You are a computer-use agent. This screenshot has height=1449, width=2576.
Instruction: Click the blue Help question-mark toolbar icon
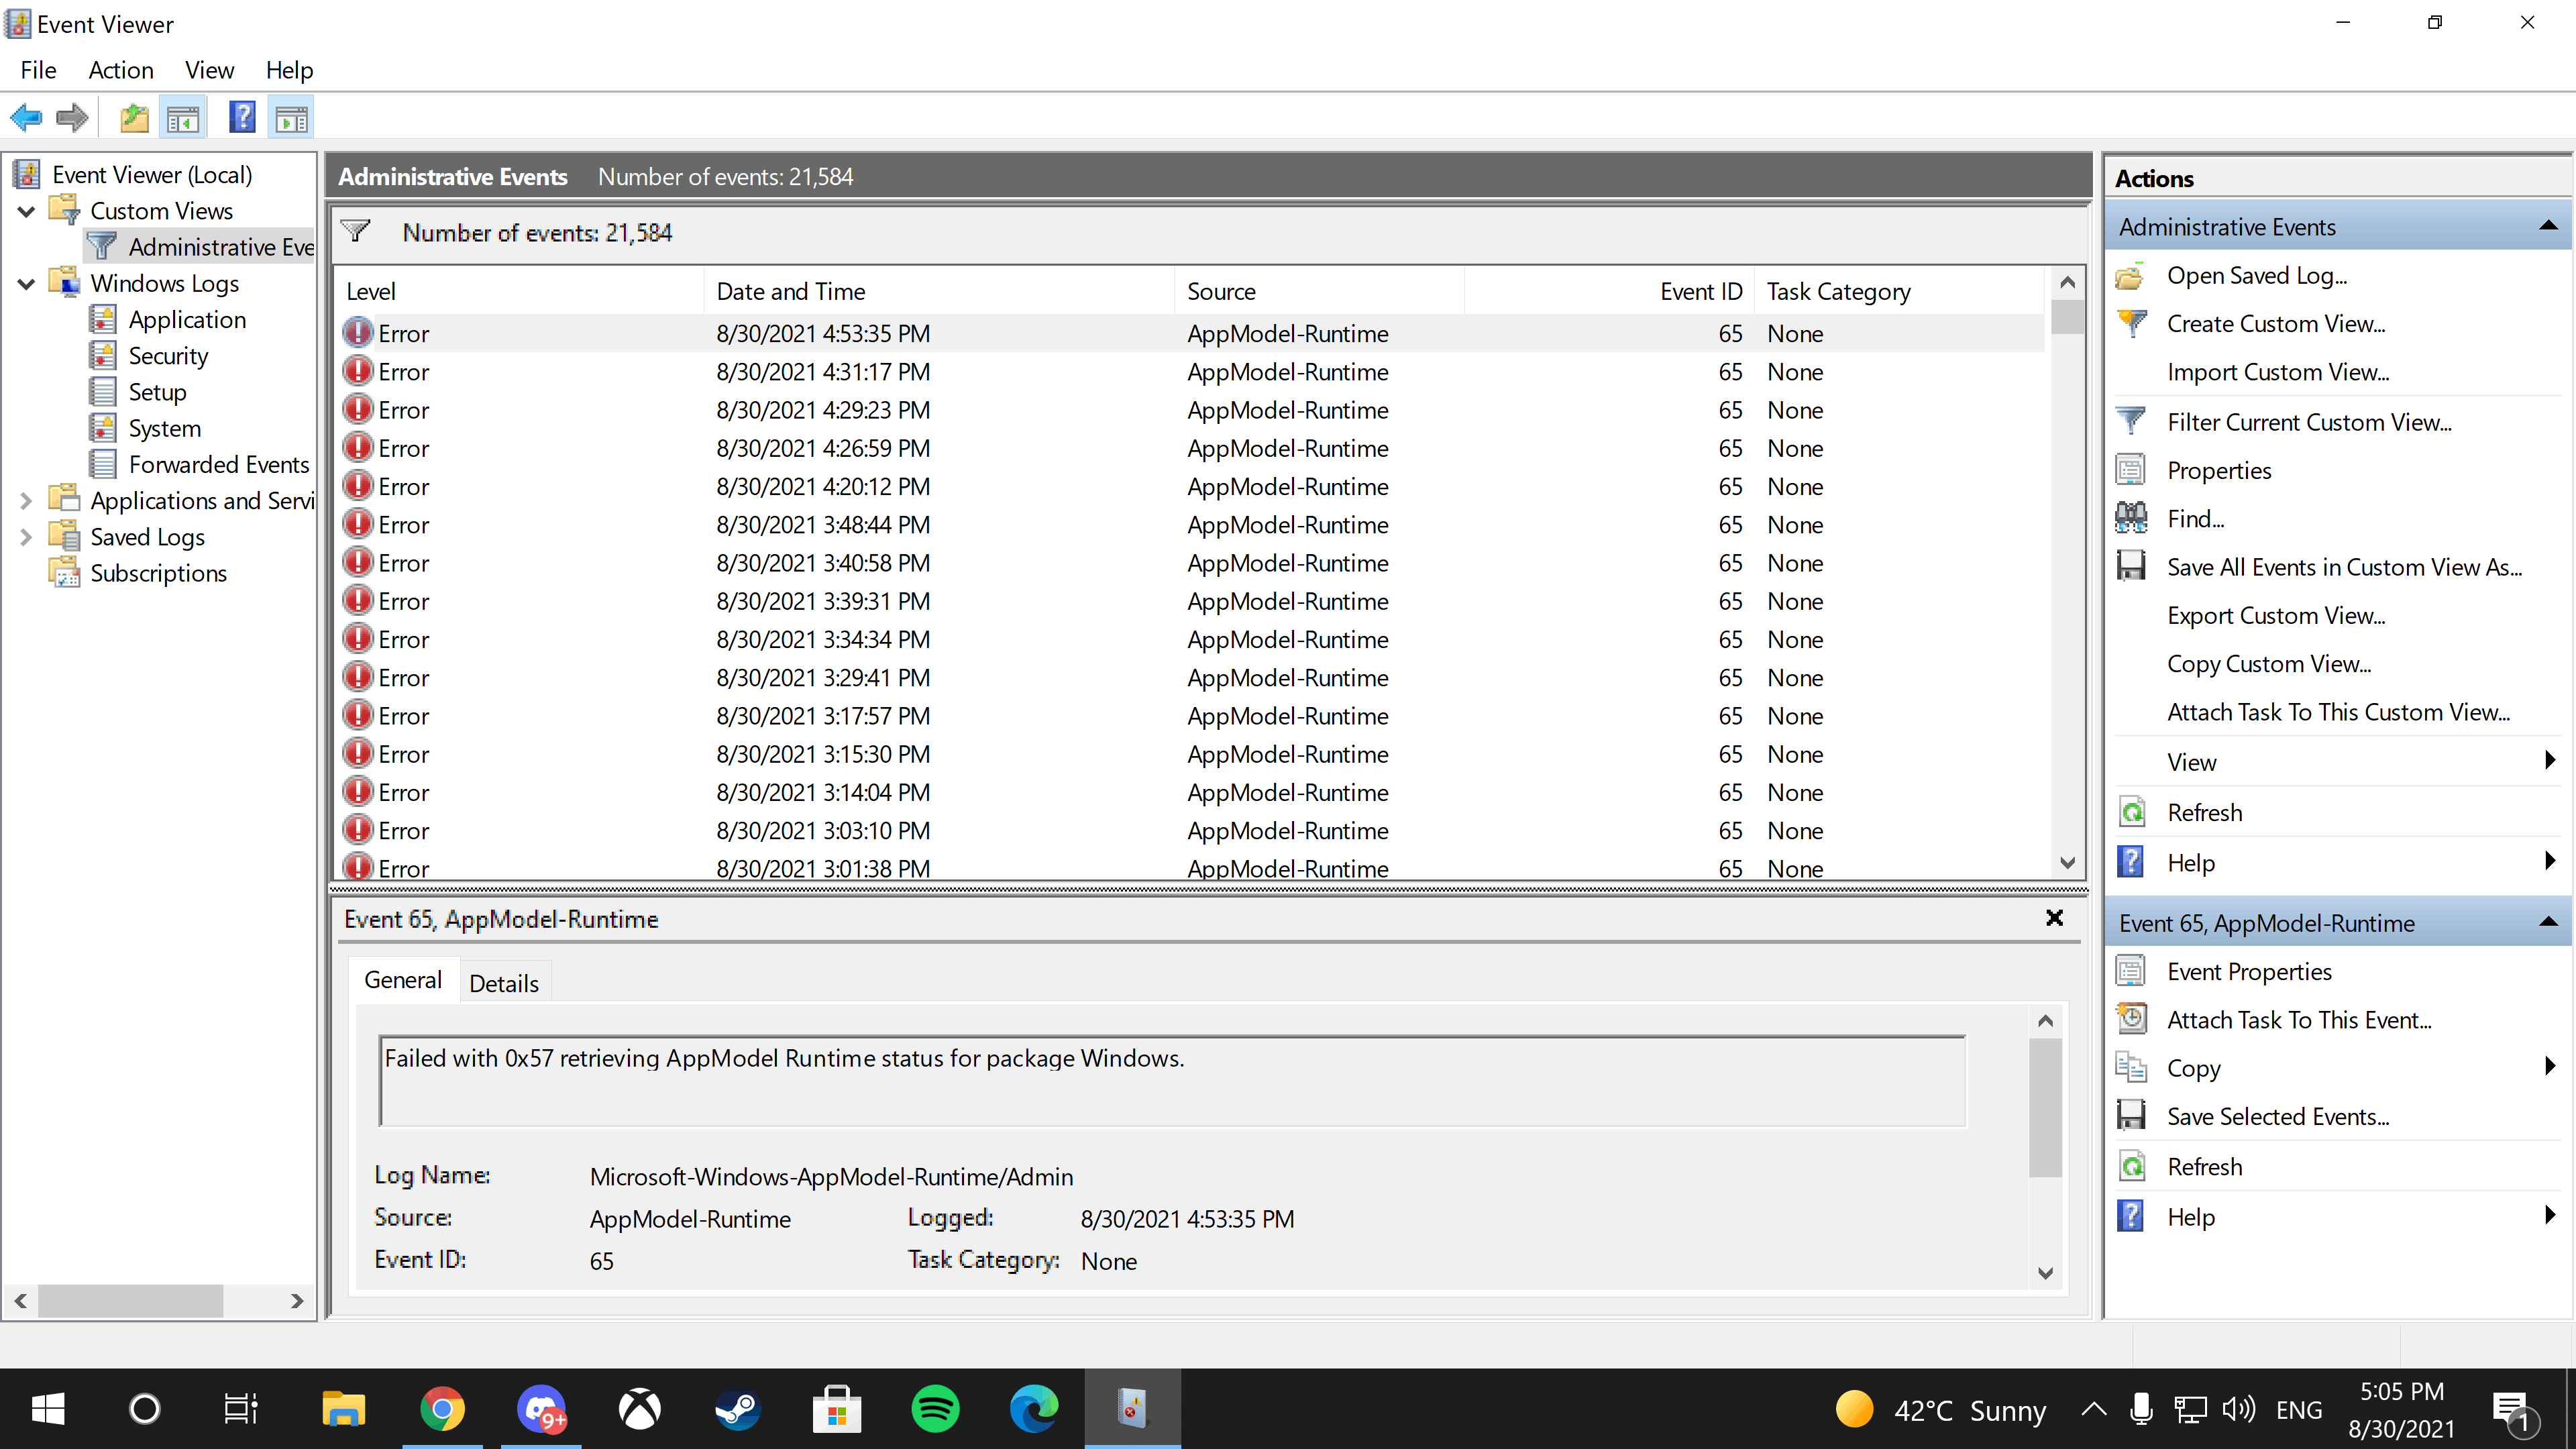coord(241,118)
